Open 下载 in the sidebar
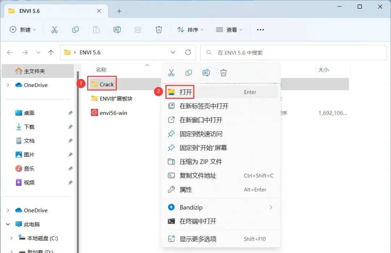The width and height of the screenshot is (391, 253). pos(25,127)
